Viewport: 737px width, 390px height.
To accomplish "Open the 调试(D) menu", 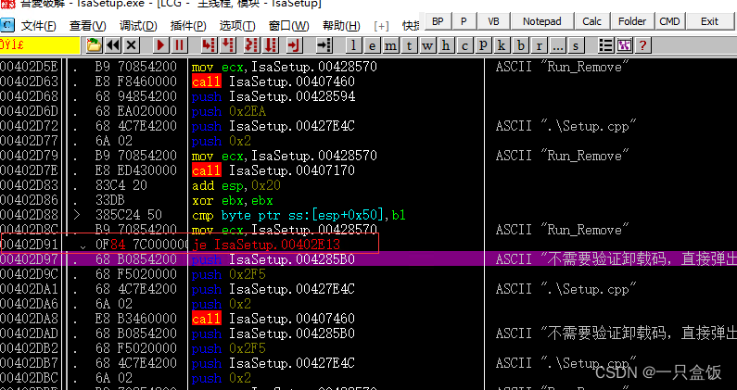I will point(138,25).
